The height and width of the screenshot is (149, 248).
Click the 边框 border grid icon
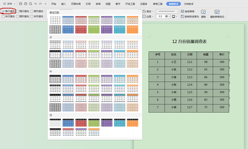point(144,17)
